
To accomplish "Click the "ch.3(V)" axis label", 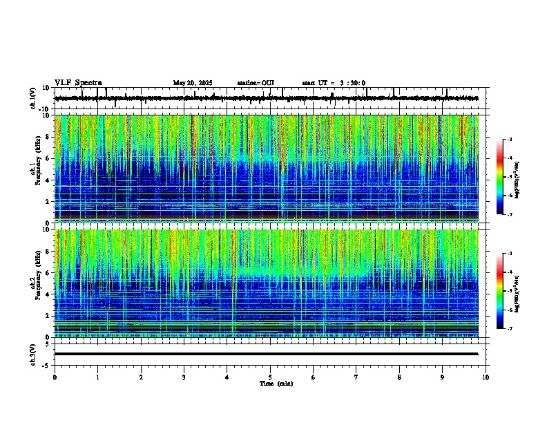I will pos(33,355).
